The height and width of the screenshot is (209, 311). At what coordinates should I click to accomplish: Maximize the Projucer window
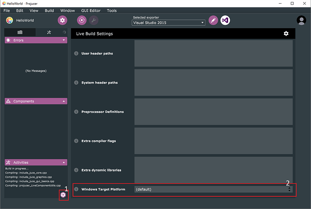[292, 3]
